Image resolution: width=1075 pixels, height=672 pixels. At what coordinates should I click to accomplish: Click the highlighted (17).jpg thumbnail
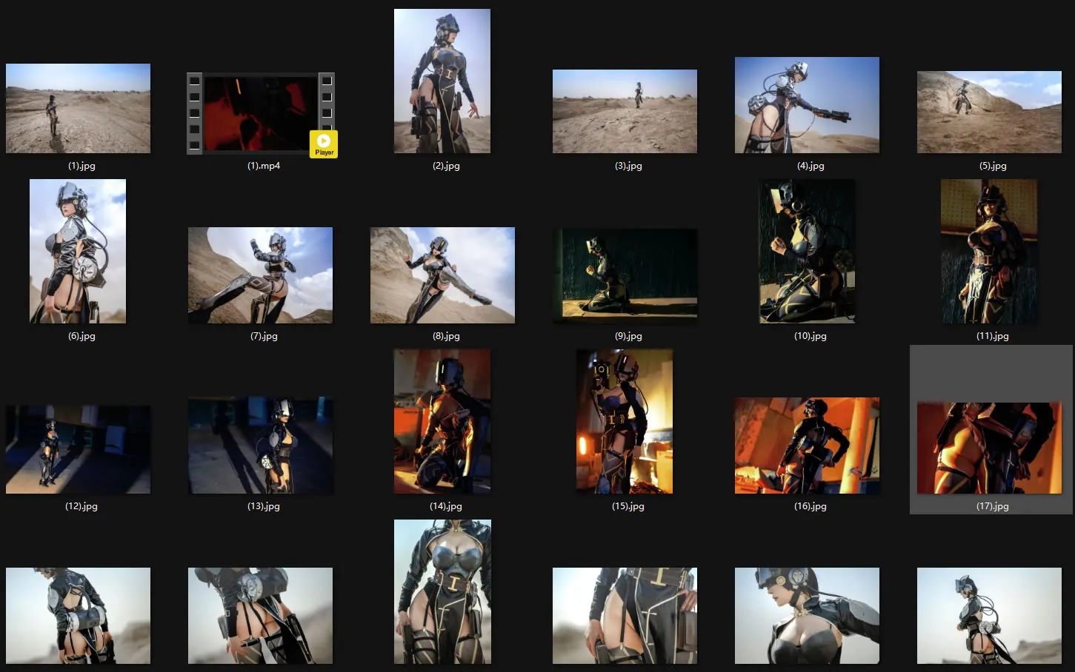coord(989,448)
